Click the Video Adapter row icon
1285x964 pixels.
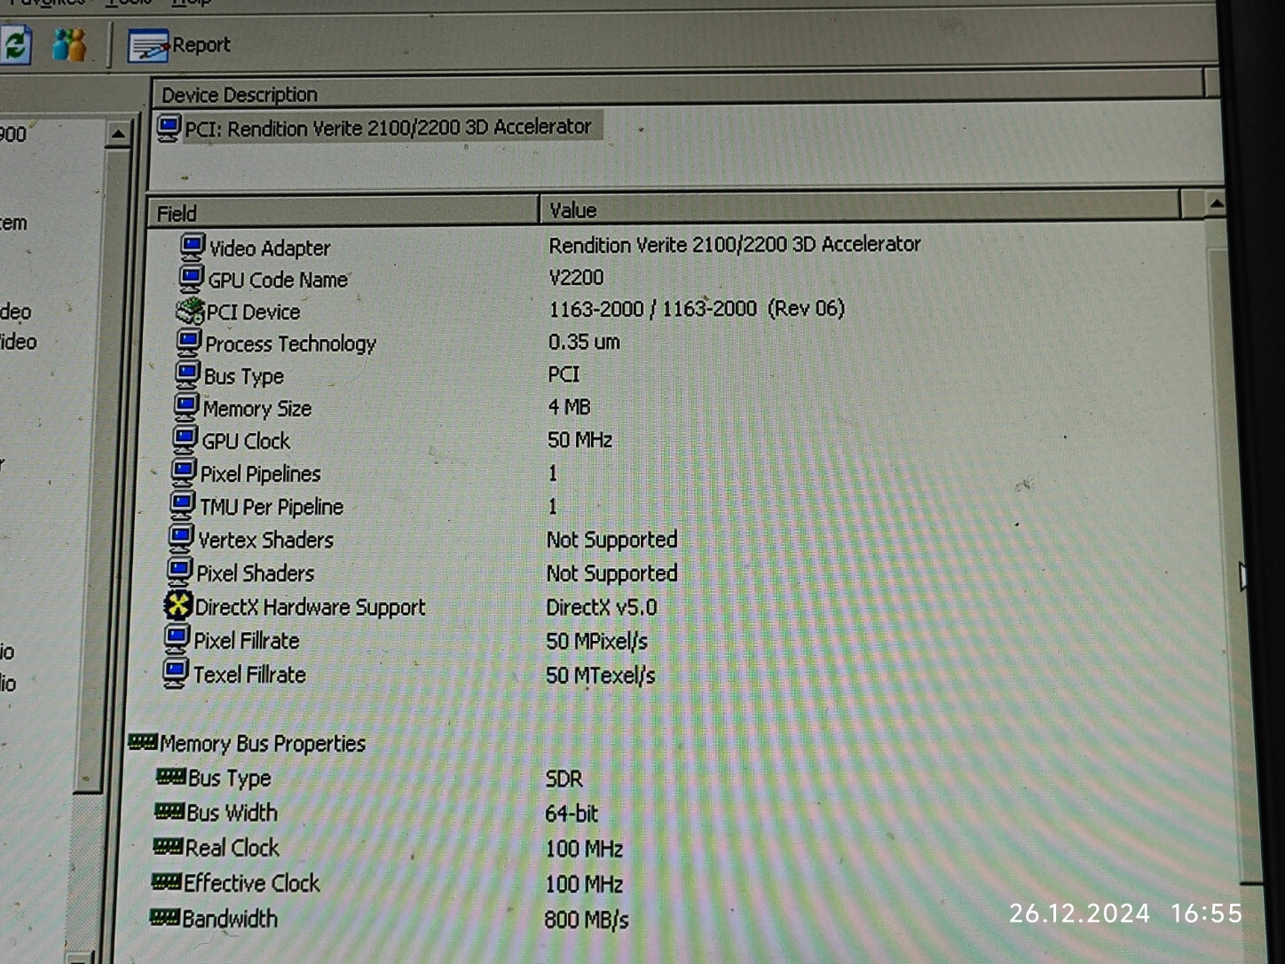(x=192, y=247)
